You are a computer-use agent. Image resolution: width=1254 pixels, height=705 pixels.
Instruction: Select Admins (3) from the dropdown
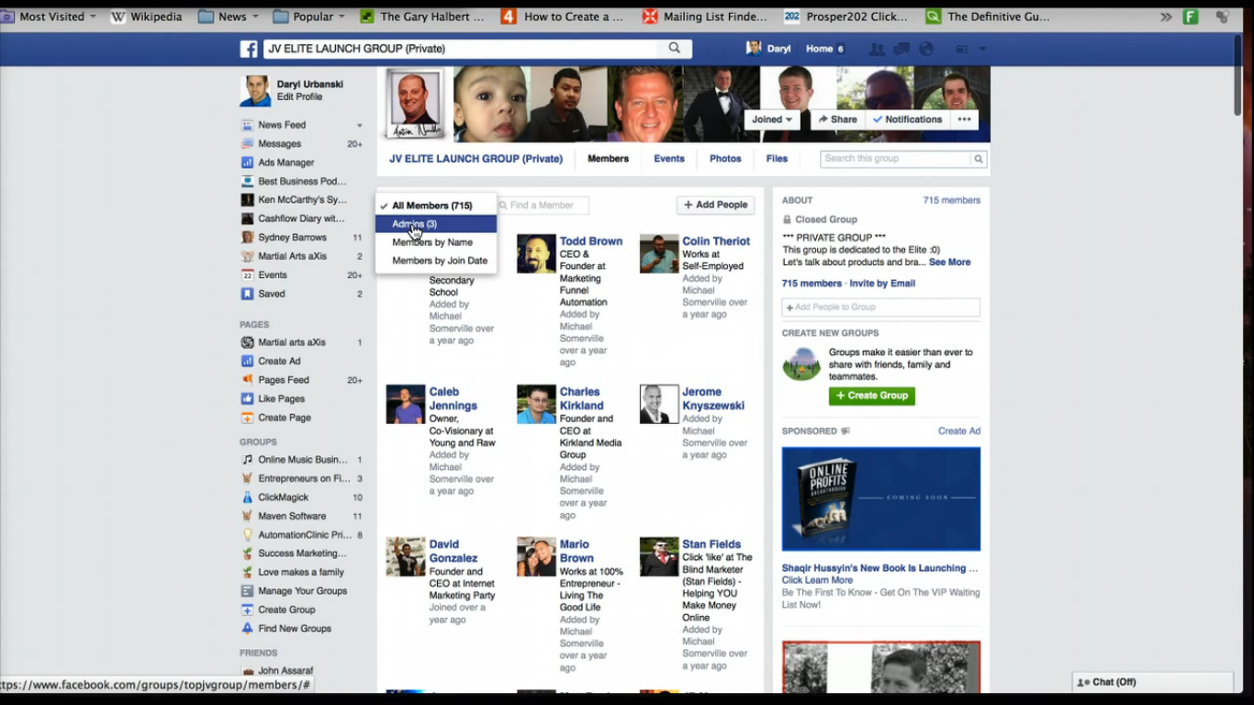pos(436,224)
